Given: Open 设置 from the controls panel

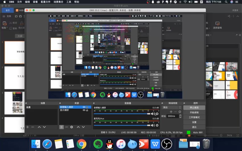Looking at the screenshot, I should coord(194,122).
